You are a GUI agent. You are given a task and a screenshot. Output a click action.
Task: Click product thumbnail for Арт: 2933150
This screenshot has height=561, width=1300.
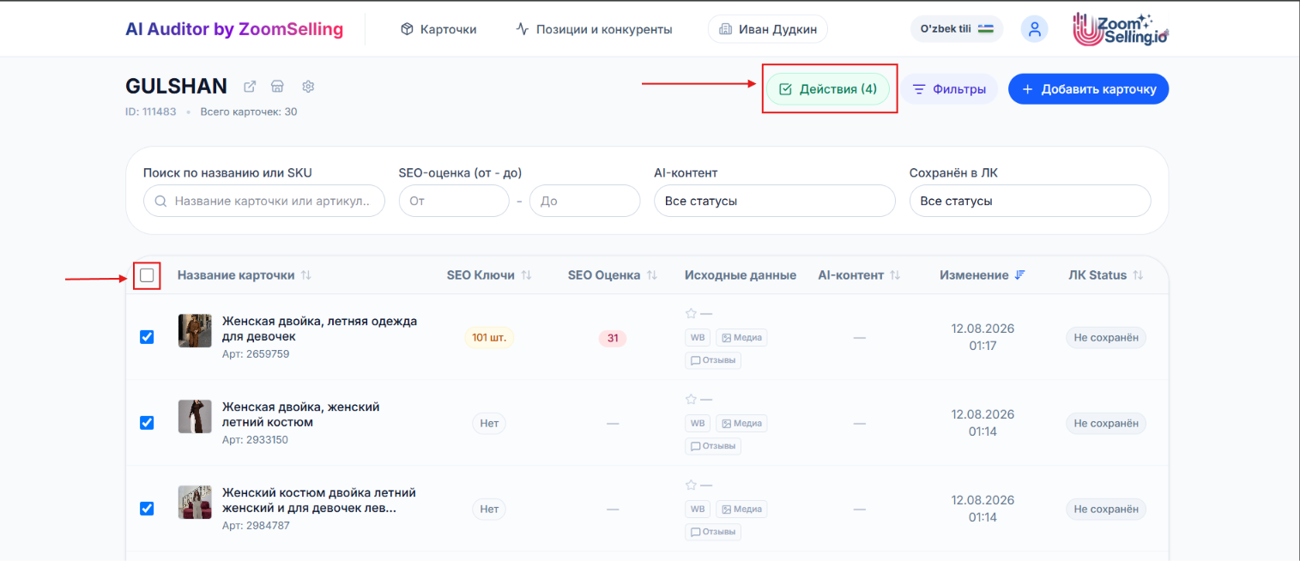195,416
